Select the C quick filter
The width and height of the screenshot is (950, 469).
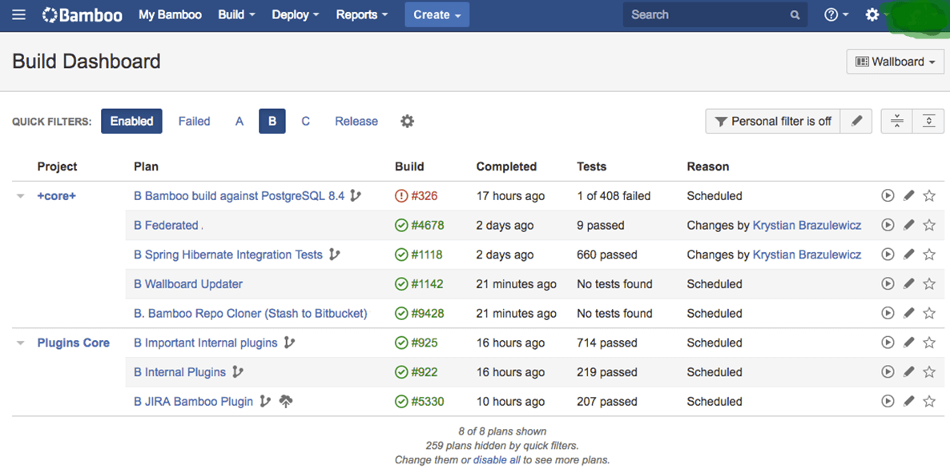tap(305, 121)
